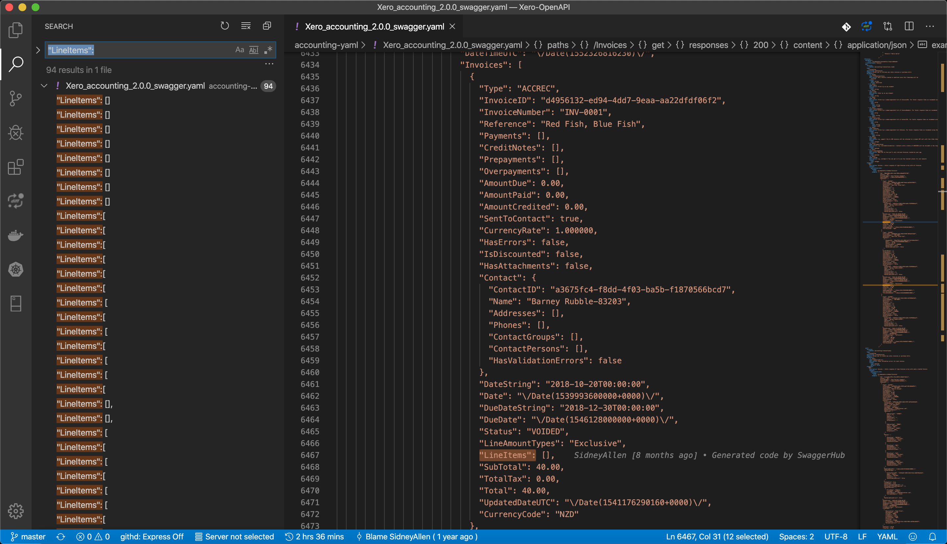Refresh the search results

tap(224, 25)
